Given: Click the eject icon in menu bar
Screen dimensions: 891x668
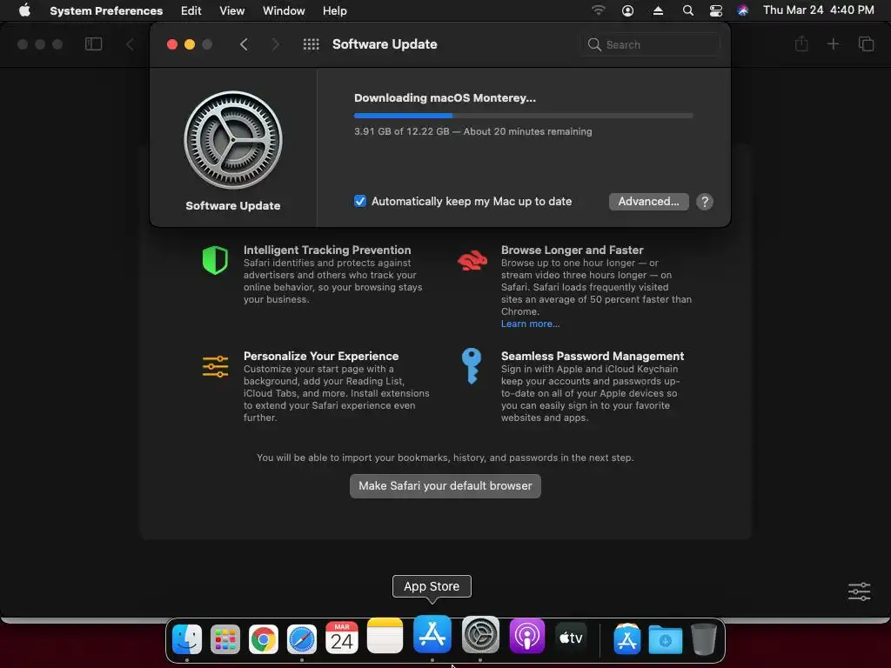Looking at the screenshot, I should tap(658, 10).
